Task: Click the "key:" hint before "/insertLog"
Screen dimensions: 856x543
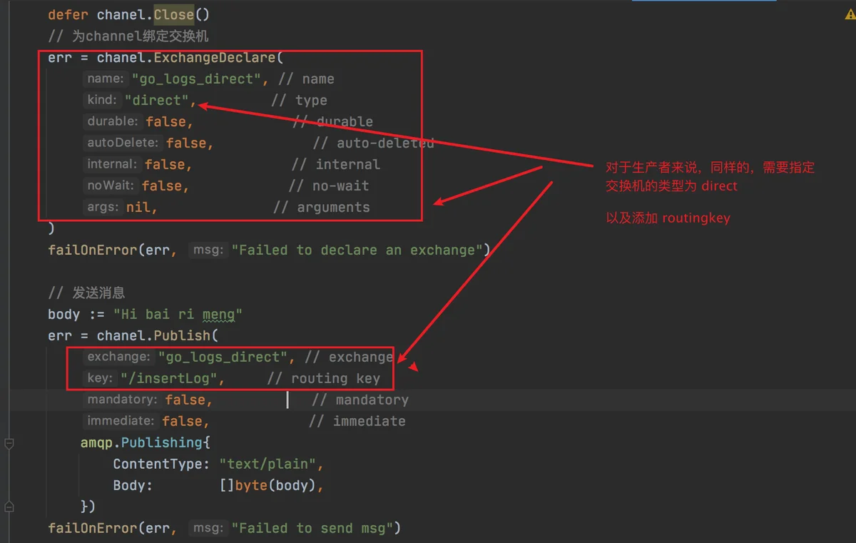Action: [x=99, y=378]
